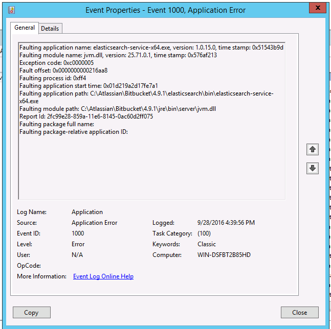Click the Close button
Image resolution: width=331 pixels, height=329 pixels.
(x=300, y=312)
